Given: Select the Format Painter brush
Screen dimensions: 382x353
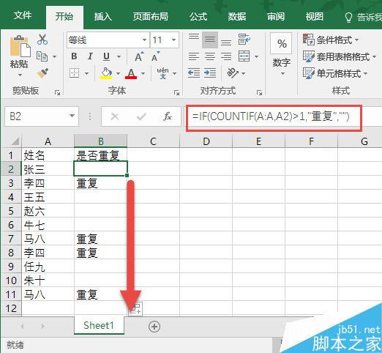Looking at the screenshot, I should (42, 73).
